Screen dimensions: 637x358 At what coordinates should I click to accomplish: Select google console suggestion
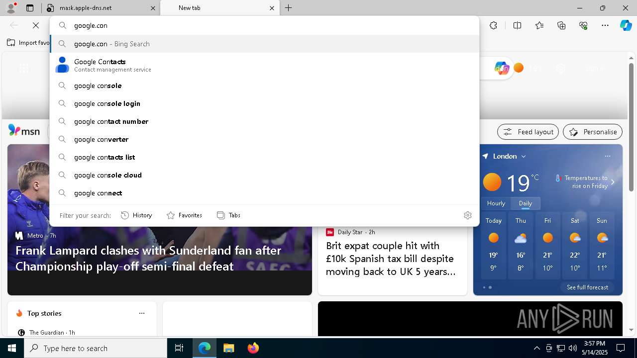pyautogui.click(x=265, y=86)
